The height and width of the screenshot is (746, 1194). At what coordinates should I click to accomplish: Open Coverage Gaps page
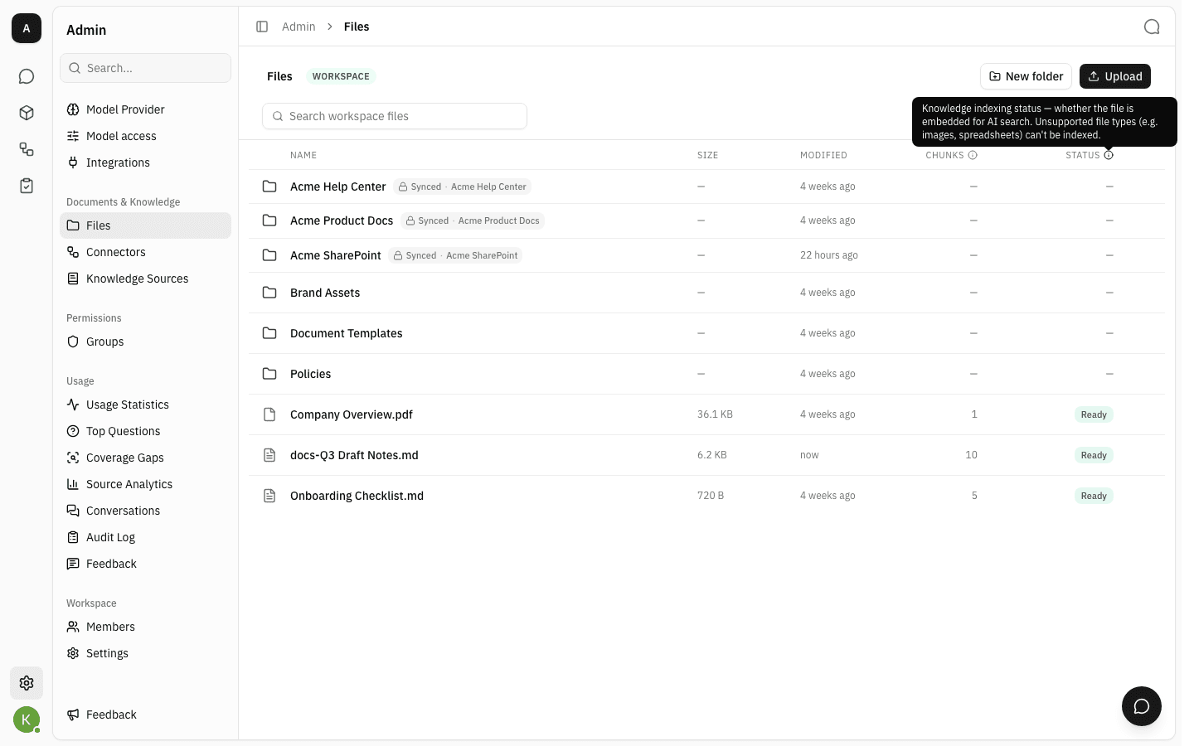coord(145,458)
